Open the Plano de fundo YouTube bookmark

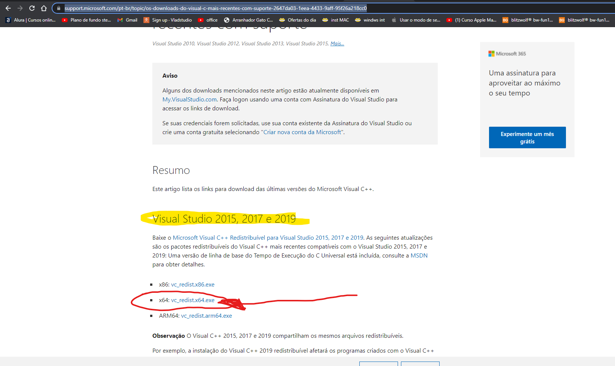click(x=87, y=20)
